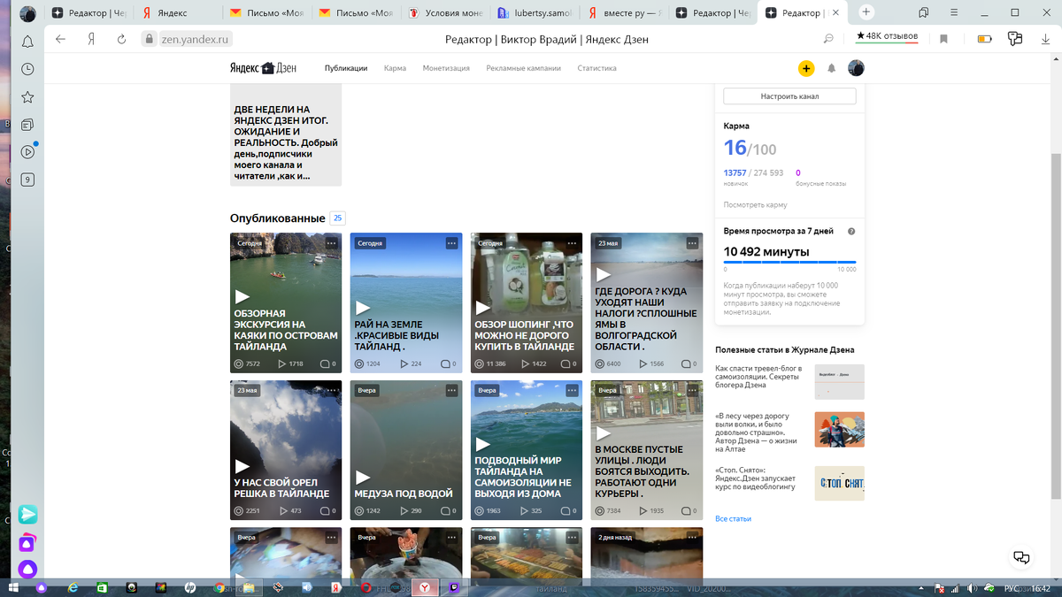The width and height of the screenshot is (1062, 597).
Task: Bookmark this page with the bookmark icon
Action: click(944, 39)
